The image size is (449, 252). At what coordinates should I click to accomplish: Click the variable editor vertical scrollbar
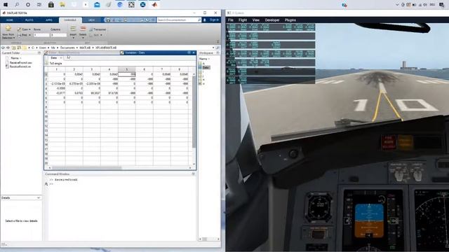(194, 111)
